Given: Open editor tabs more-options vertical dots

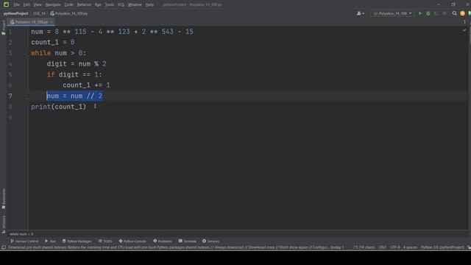Looking at the screenshot, I should (464, 22).
